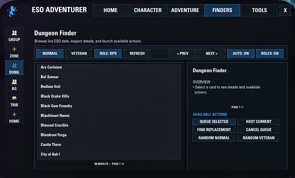Select the Blessed Crucible card
Image resolution: width=295 pixels, height=178 pixels.
[109, 127]
